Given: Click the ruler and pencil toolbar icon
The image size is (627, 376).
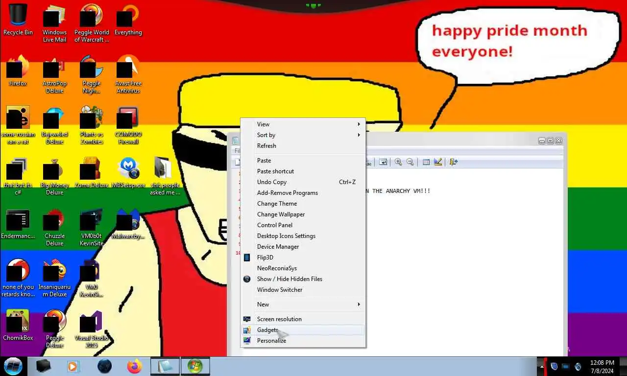Looking at the screenshot, I should tap(438, 162).
